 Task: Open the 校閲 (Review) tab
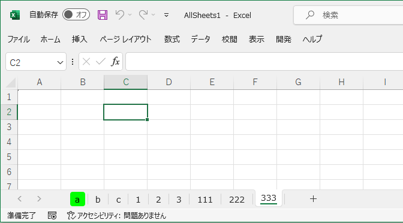tap(230, 40)
